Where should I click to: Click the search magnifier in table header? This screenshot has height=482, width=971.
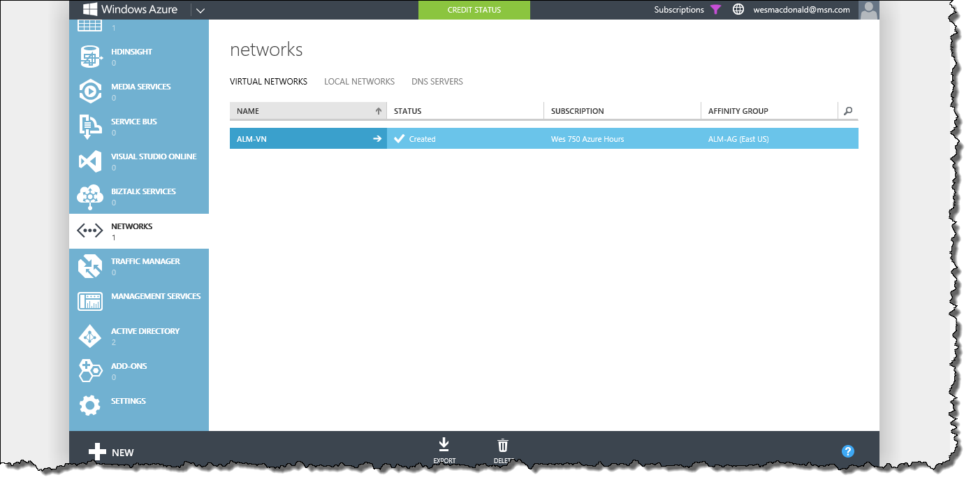coord(848,111)
